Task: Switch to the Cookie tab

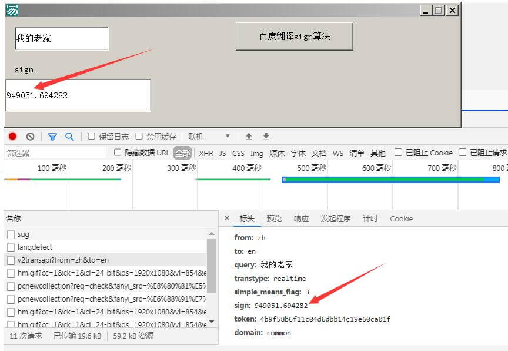Action: 402,218
